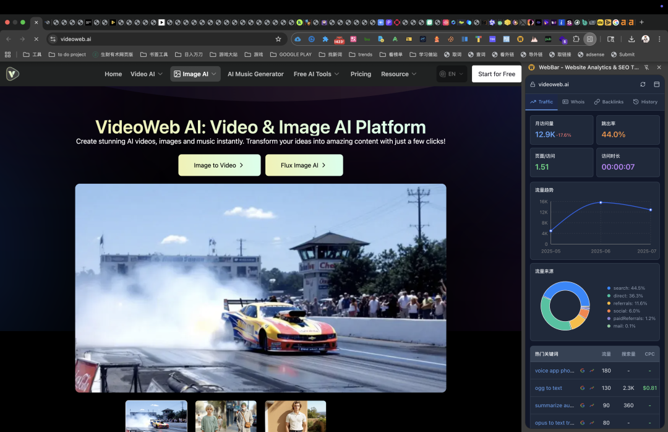Stop page loading with the X button
668x432 pixels.
36,39
